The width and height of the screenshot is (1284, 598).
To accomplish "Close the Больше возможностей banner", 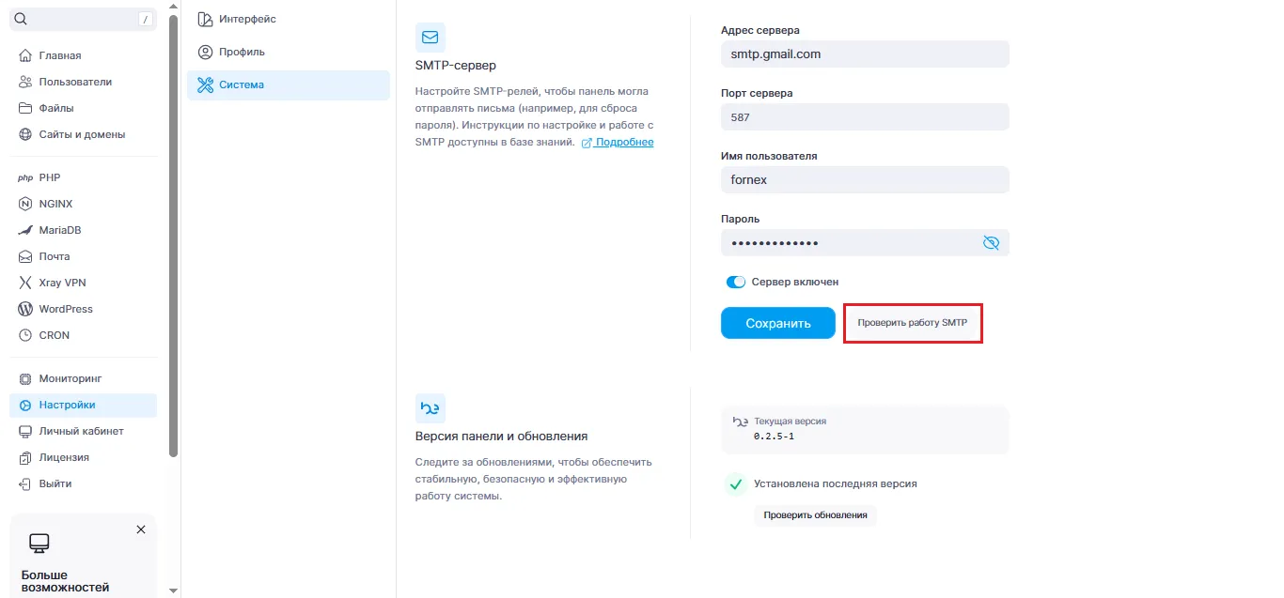I will click(x=141, y=529).
